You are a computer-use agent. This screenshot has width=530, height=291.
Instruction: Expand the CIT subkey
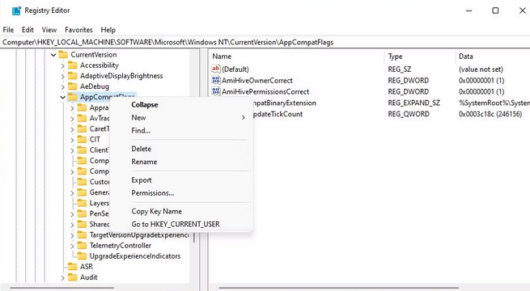(x=72, y=140)
